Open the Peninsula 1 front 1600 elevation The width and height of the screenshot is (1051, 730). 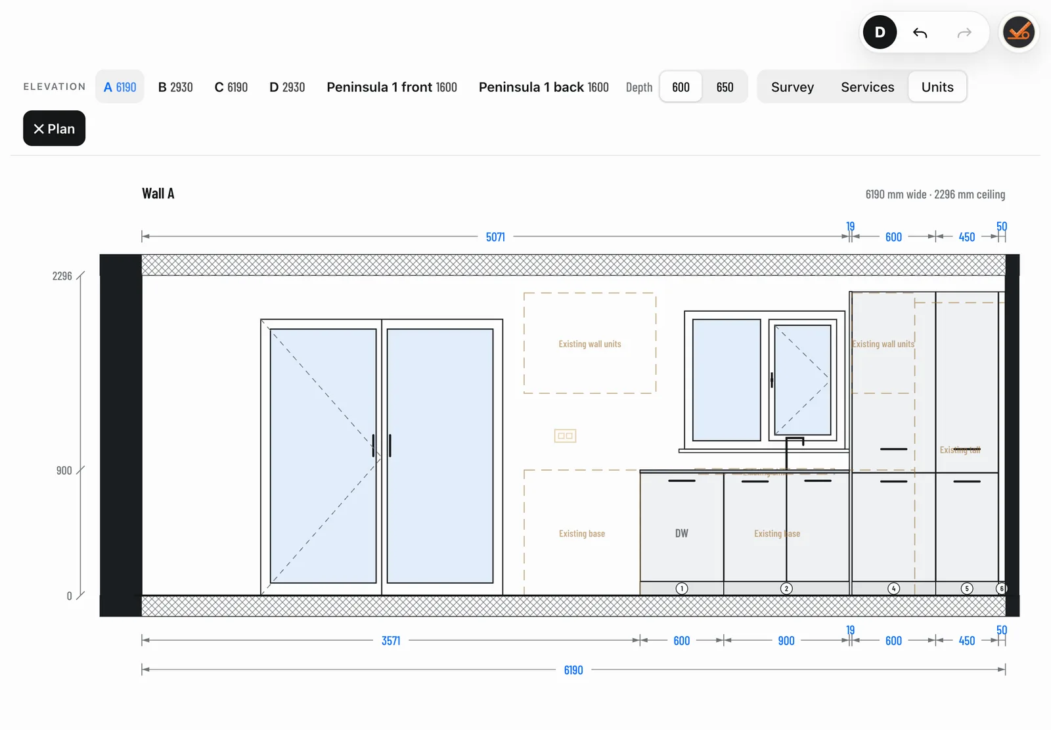(x=391, y=87)
